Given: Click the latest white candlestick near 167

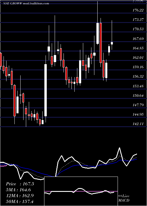Looking at the screenshot, I should coord(112,43).
